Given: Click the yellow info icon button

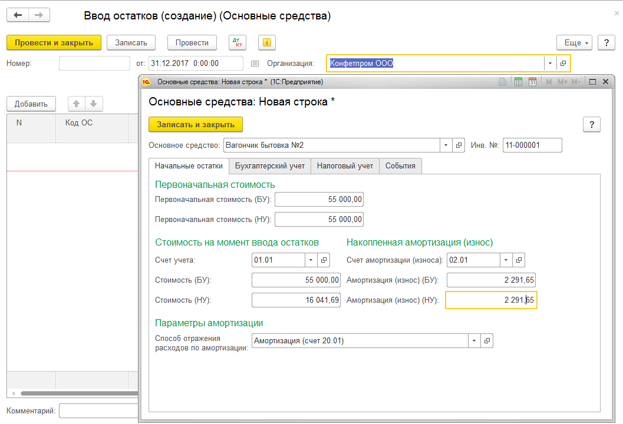Looking at the screenshot, I should click(x=267, y=43).
